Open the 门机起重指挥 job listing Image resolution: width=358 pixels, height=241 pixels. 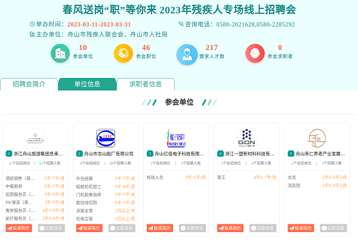(88, 195)
